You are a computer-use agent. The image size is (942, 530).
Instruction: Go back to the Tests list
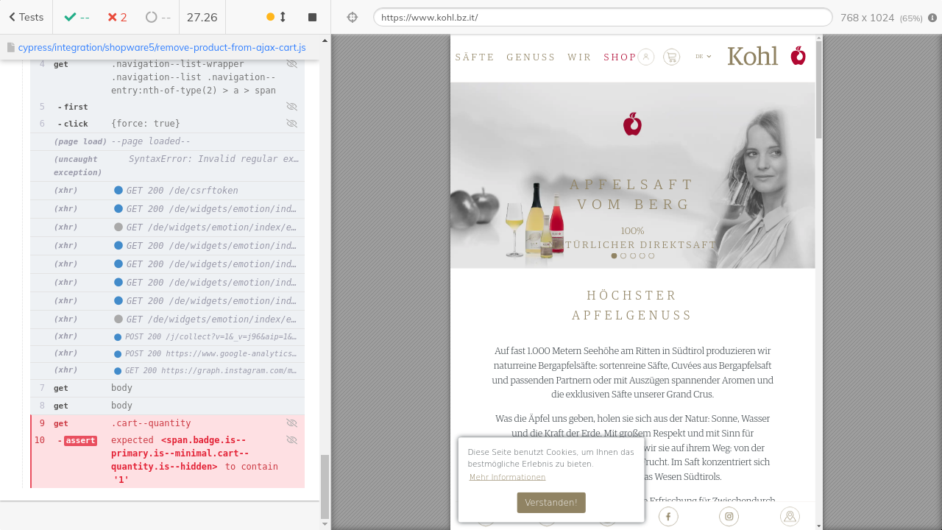(26, 17)
